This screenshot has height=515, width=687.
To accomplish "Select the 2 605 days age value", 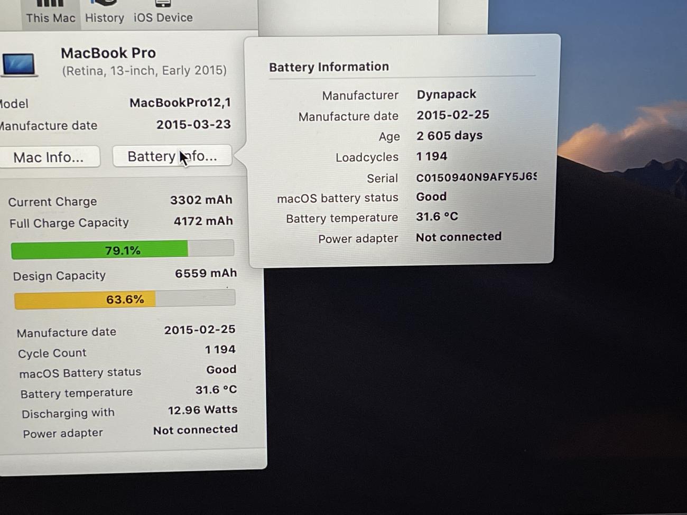I will (x=450, y=135).
